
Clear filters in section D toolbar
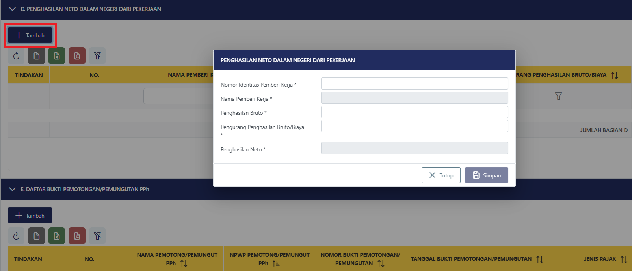pos(97,56)
